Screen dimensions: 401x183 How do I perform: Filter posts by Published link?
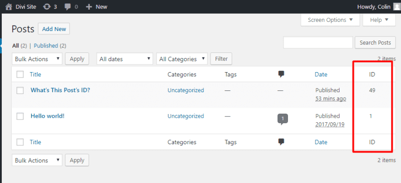[46, 46]
